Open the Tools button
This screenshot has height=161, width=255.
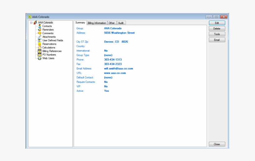[x=217, y=34]
